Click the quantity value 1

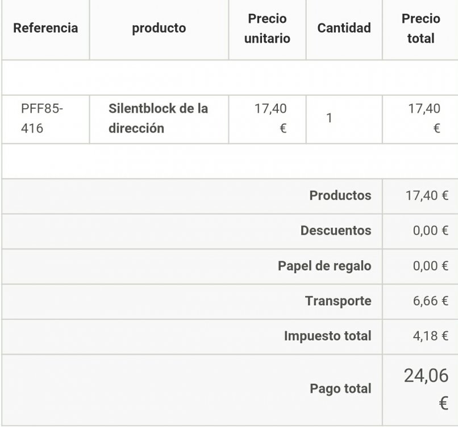pyautogui.click(x=329, y=118)
